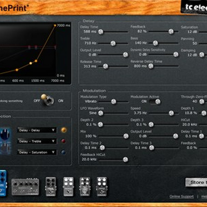
Task: Open the Delay - Treble dropdown
Action: click(37, 141)
